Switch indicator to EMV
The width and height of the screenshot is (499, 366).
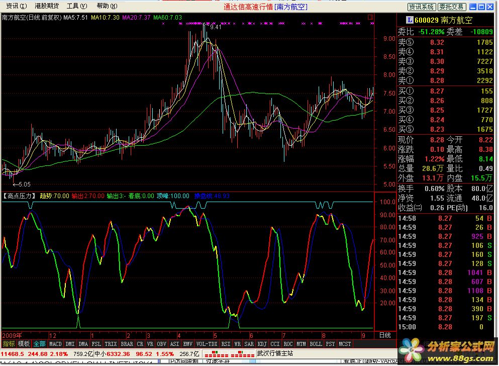click(188, 344)
